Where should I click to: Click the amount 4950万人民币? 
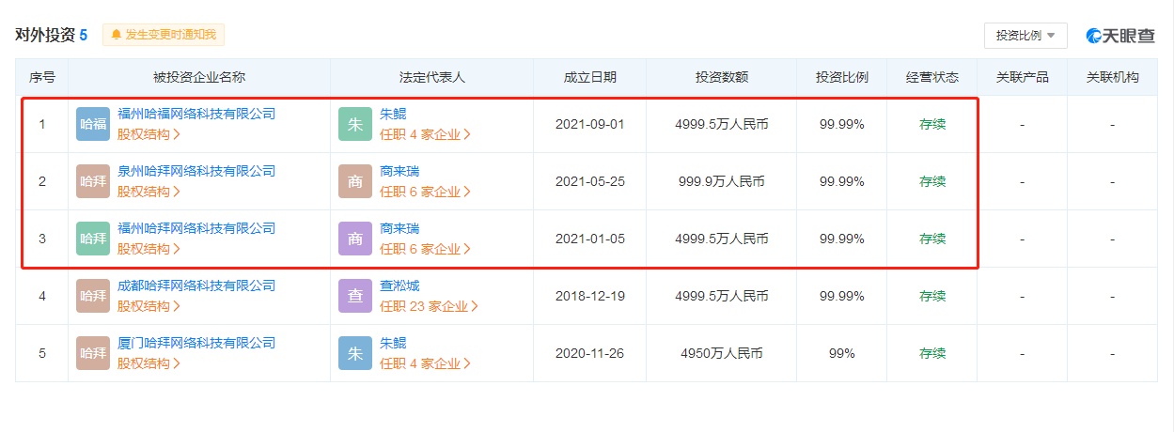tap(722, 353)
